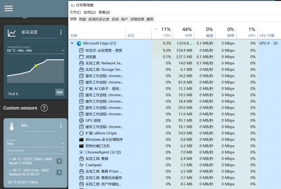
Task: Open the Add sensor dropdown
Action: point(36,150)
